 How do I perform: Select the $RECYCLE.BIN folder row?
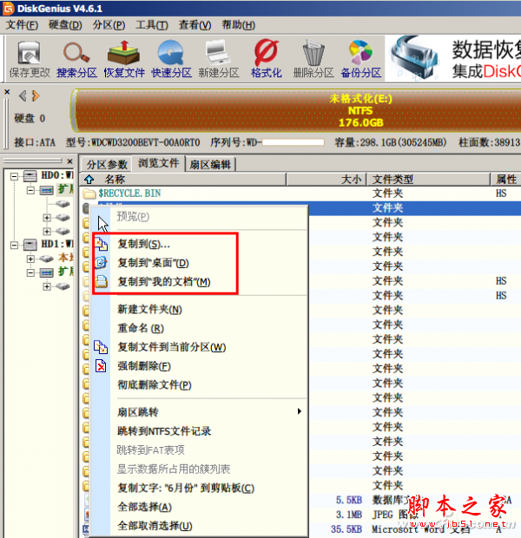coord(301,194)
